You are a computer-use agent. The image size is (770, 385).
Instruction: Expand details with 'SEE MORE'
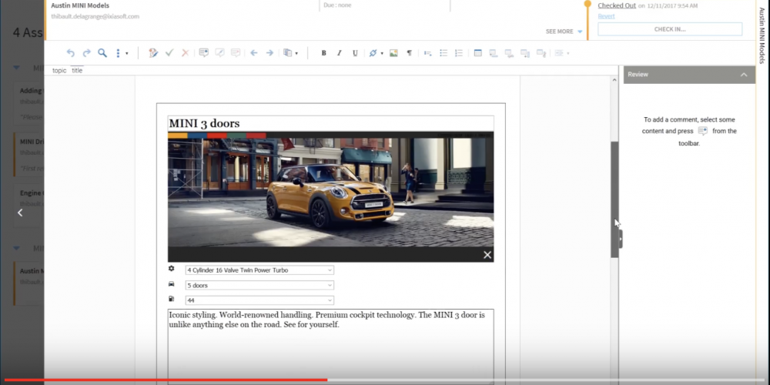[564, 32]
